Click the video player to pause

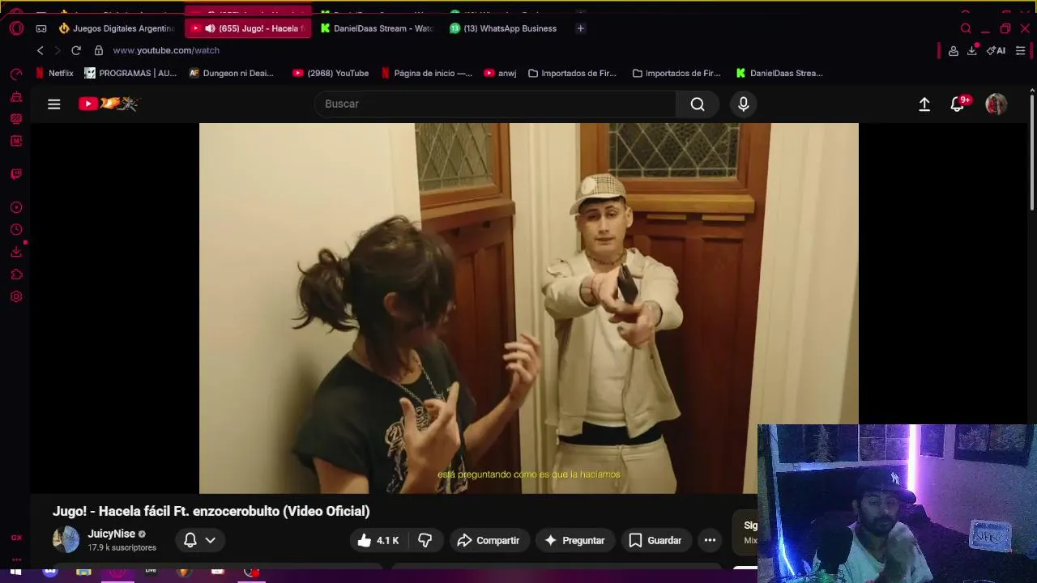click(x=528, y=308)
